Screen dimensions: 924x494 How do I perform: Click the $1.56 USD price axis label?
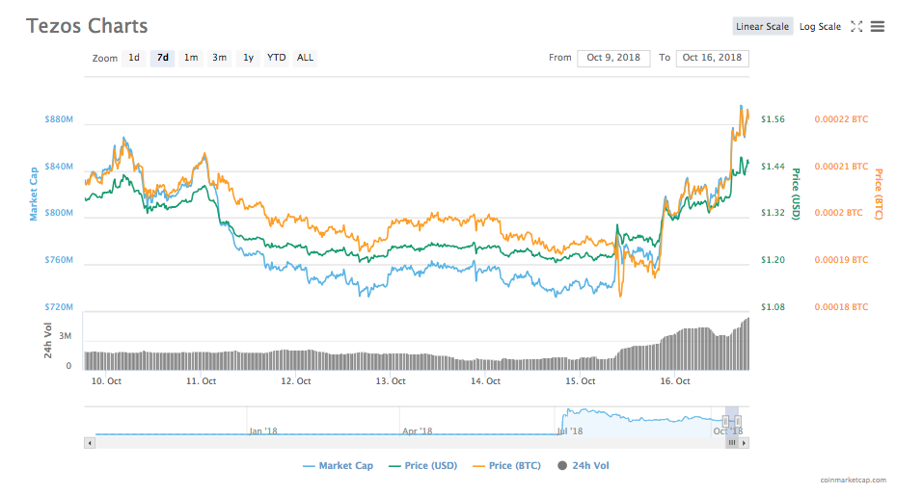773,119
